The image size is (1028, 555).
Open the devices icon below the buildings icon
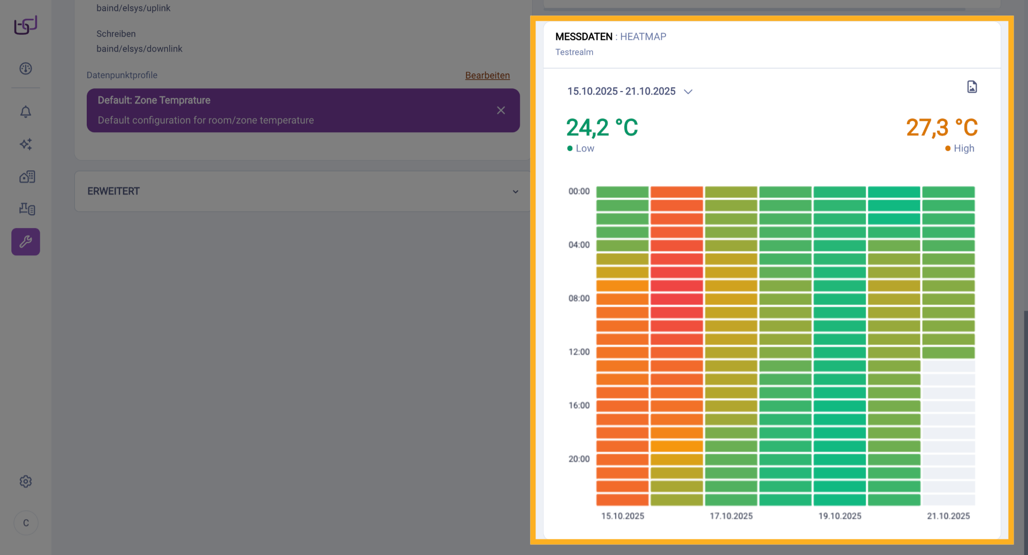27,209
